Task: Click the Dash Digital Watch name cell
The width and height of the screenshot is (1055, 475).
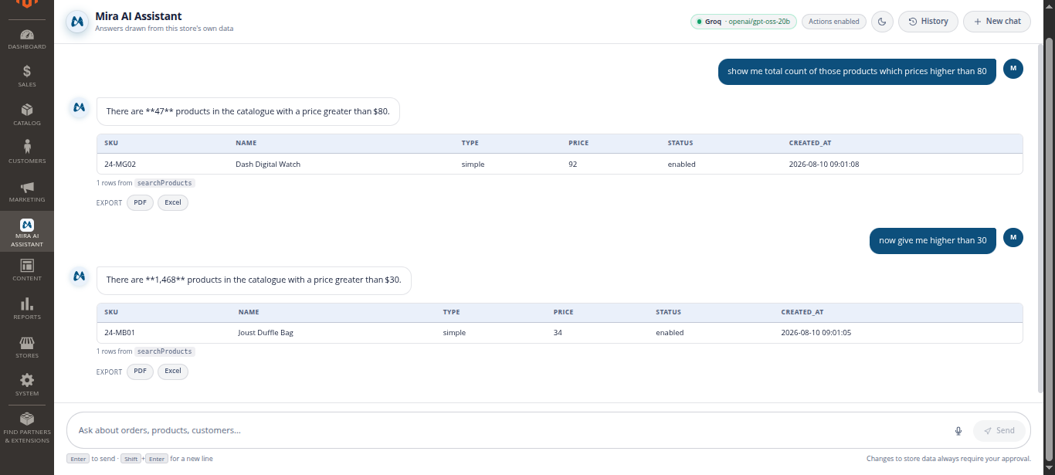Action: 268,164
